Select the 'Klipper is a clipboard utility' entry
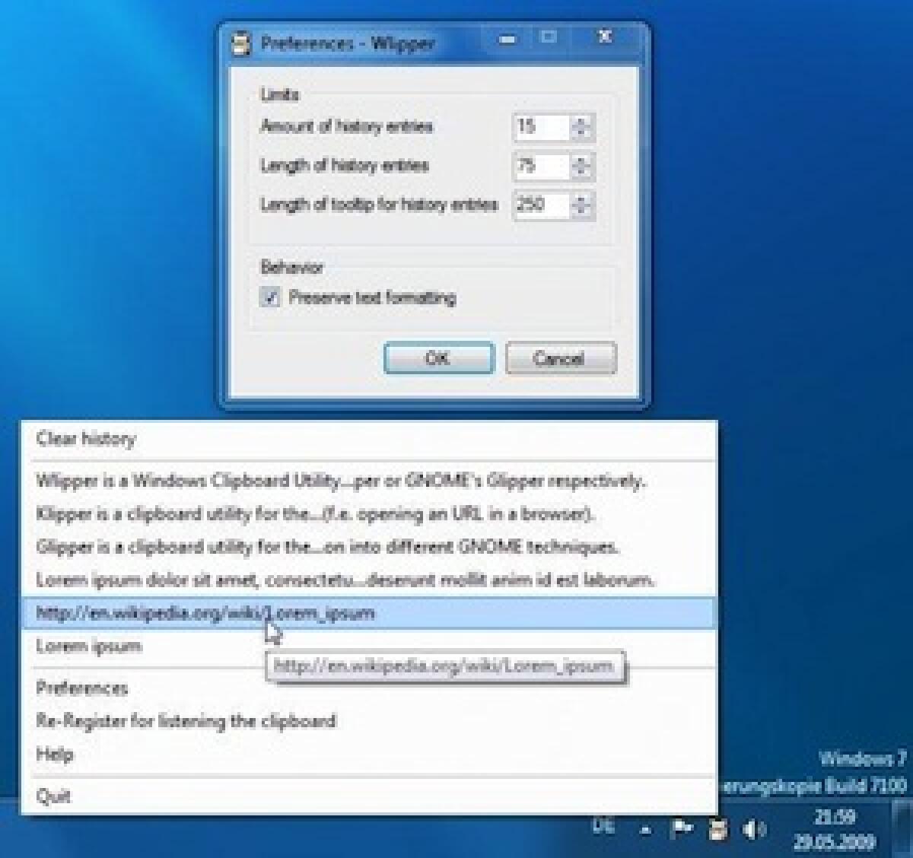 point(368,514)
